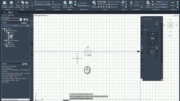Open the 10" line size dropdown
Image resolution: width=180 pixels, height=101 pixels.
coord(39,2)
